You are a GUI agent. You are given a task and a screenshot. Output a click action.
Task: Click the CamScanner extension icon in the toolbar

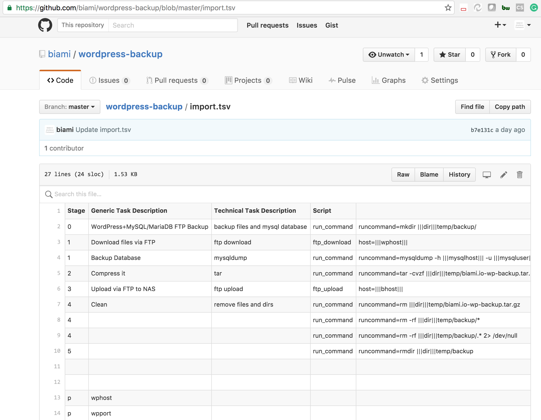[520, 8]
